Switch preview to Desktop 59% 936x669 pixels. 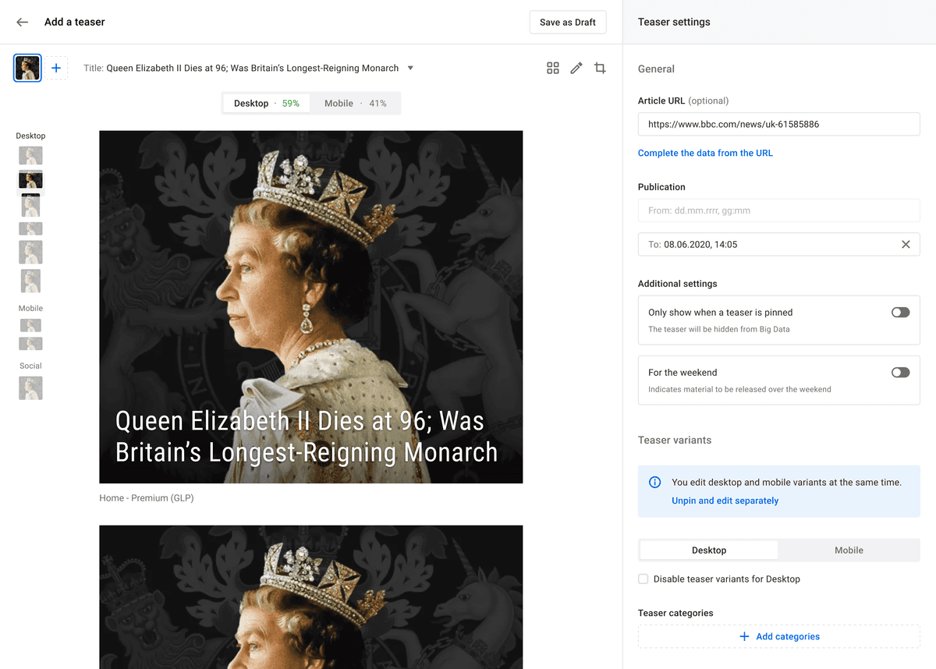tap(266, 103)
